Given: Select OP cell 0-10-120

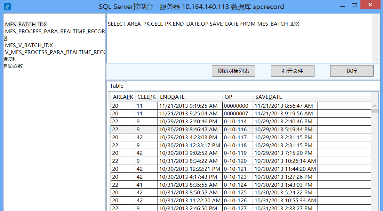Looking at the screenshot, I should (x=238, y=161).
